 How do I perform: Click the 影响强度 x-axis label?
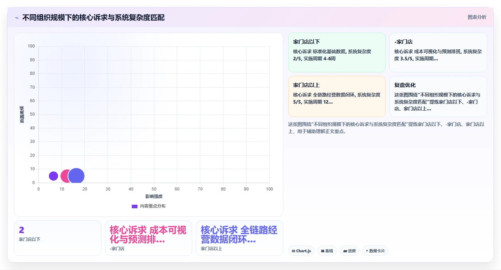coord(154,196)
